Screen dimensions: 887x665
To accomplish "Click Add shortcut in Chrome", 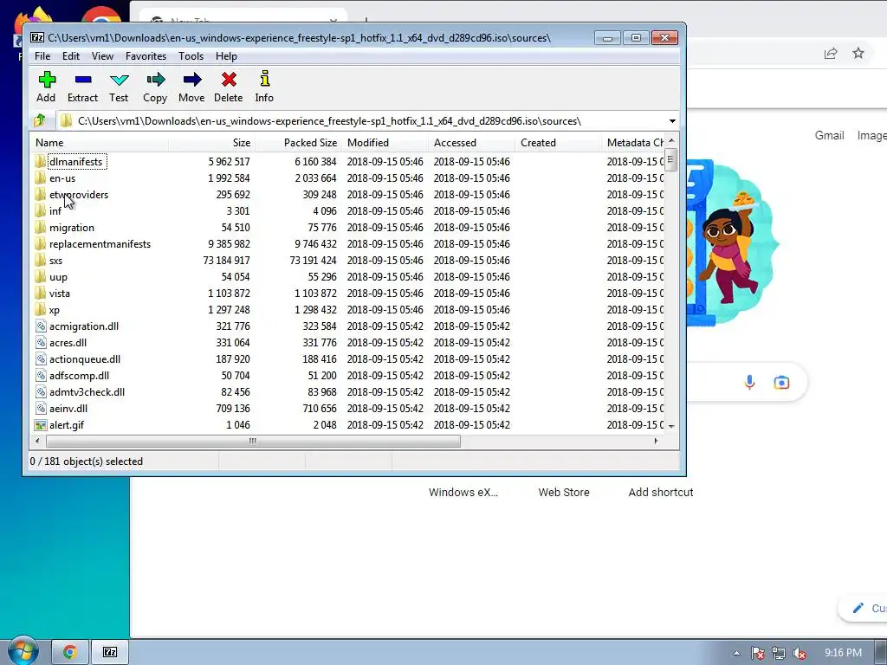I will click(661, 492).
